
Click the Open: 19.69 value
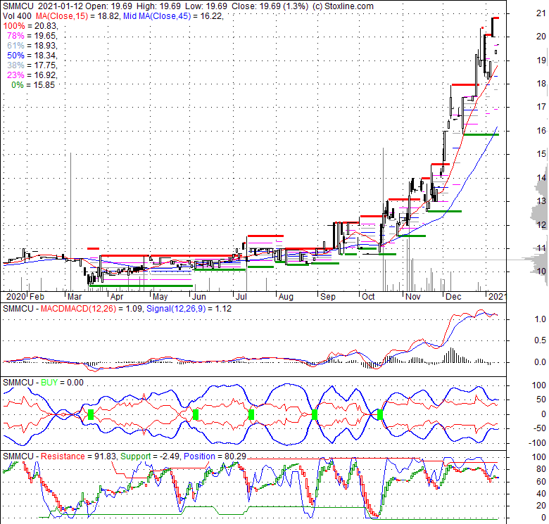[x=109, y=6]
